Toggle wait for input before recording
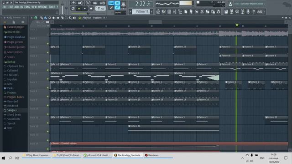The width and height of the screenshot is (292, 164). coord(81,3)
